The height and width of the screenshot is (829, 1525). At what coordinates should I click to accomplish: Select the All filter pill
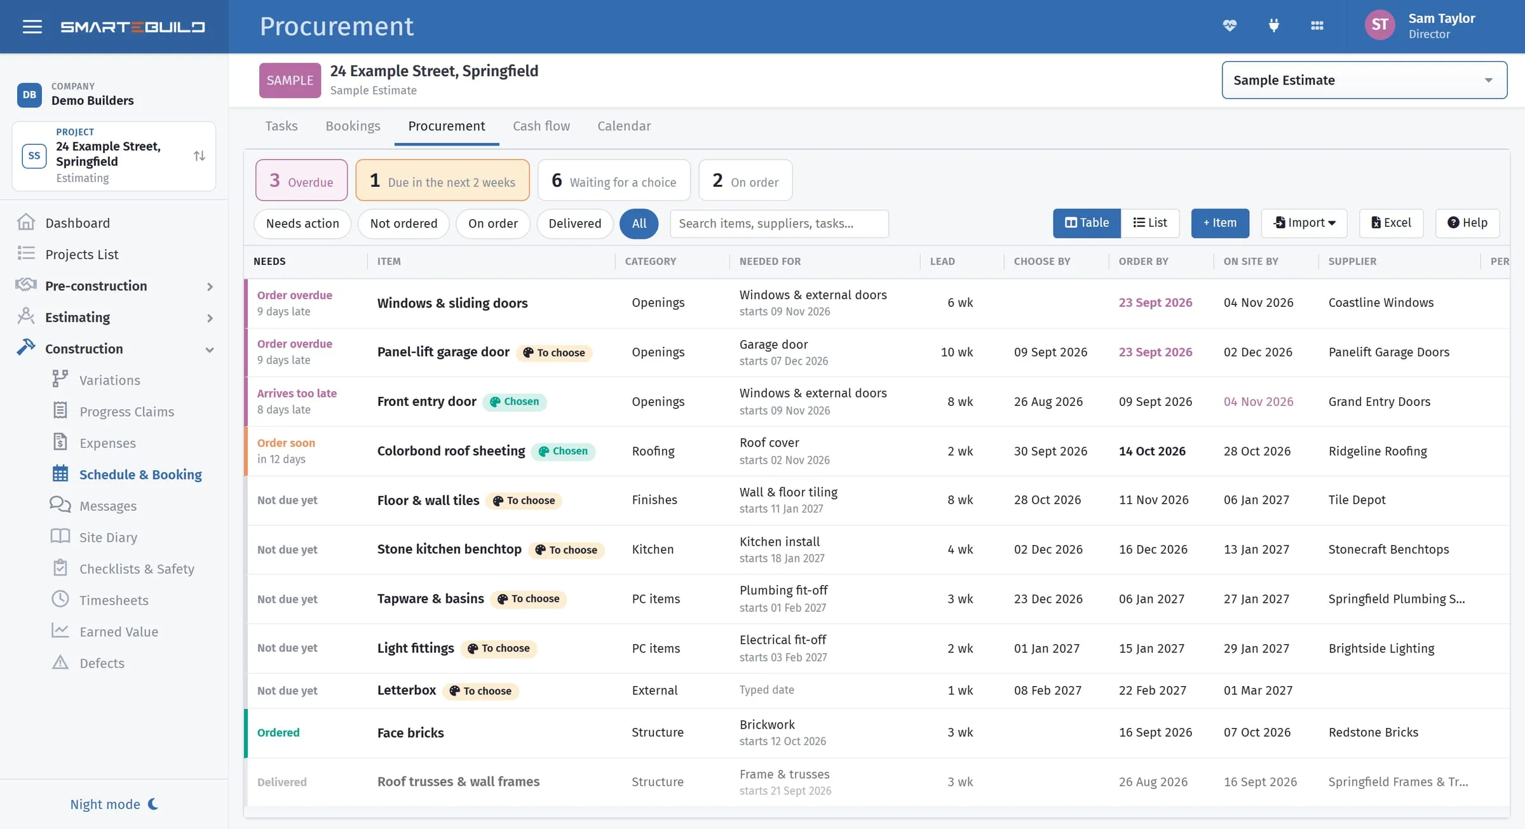coord(639,224)
